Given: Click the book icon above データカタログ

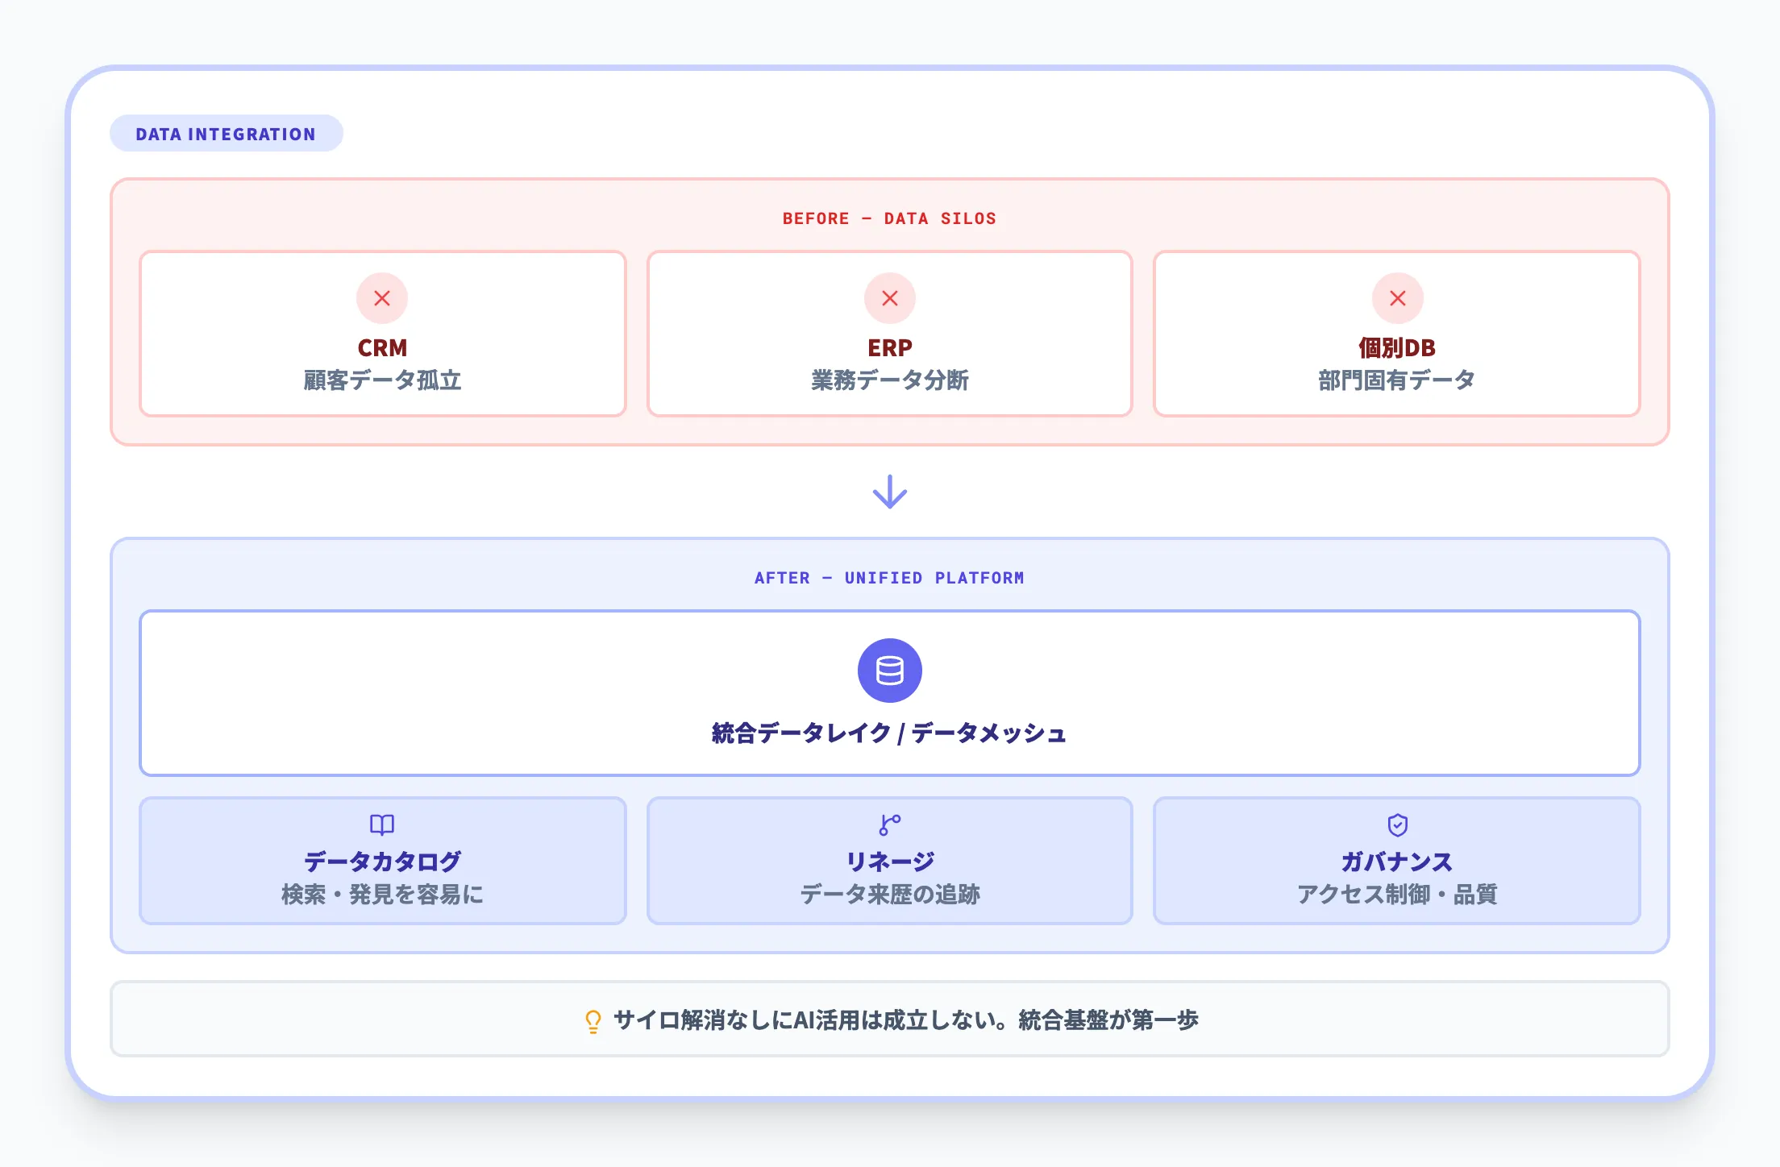Looking at the screenshot, I should click(382, 824).
